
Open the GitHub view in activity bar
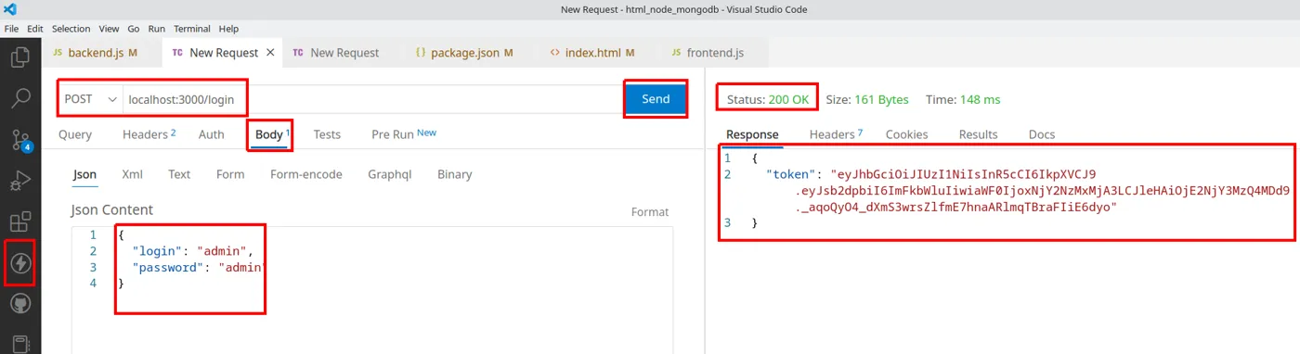[x=20, y=302]
